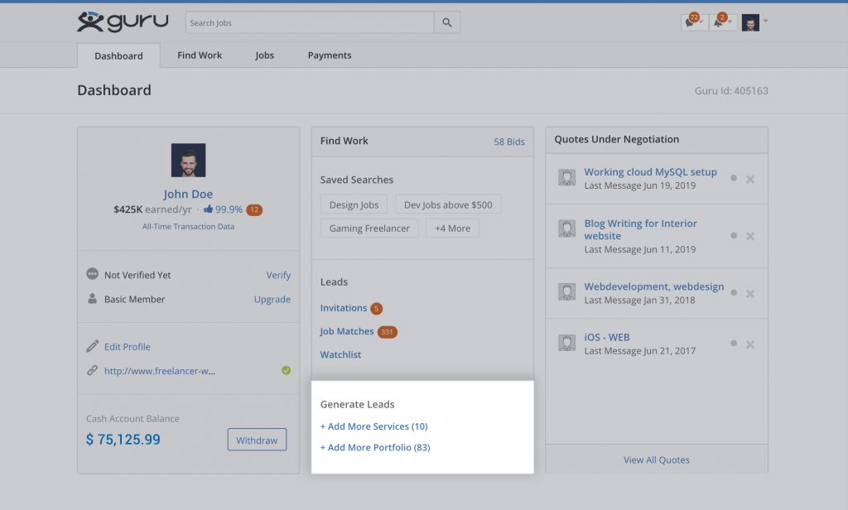Viewport: 848px width, 510px height.
Task: Click View All Quotes
Action: [x=656, y=459]
